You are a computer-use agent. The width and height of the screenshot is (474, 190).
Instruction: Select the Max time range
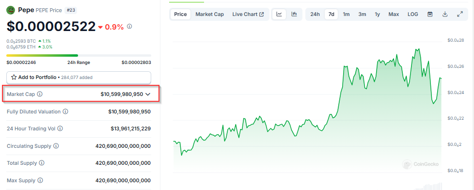point(394,14)
